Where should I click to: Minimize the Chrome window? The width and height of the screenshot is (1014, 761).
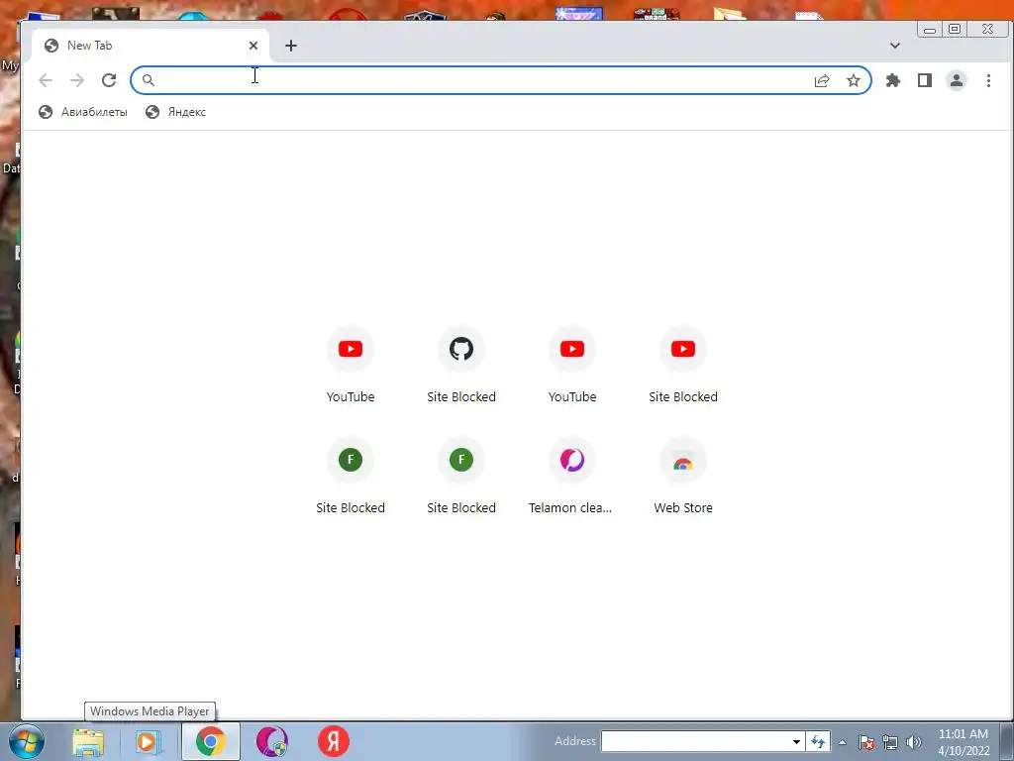[930, 29]
